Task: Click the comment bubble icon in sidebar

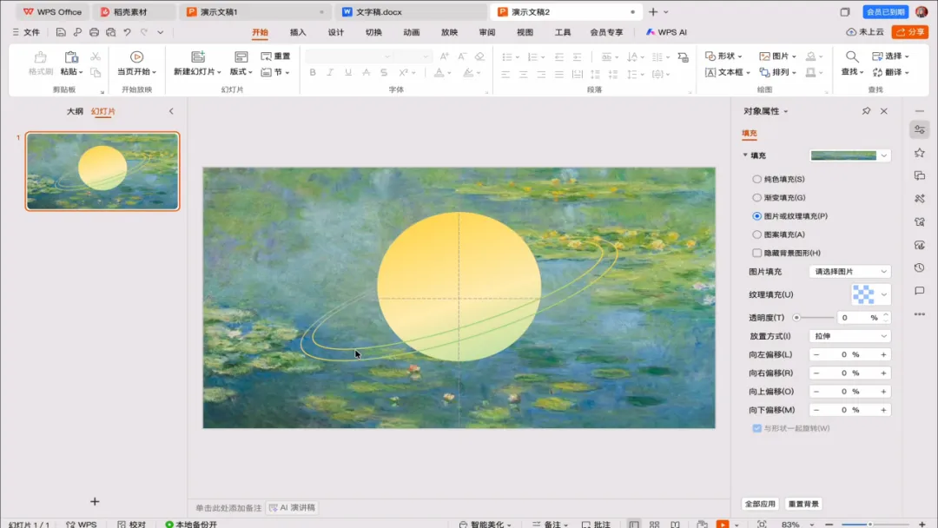Action: click(x=920, y=291)
